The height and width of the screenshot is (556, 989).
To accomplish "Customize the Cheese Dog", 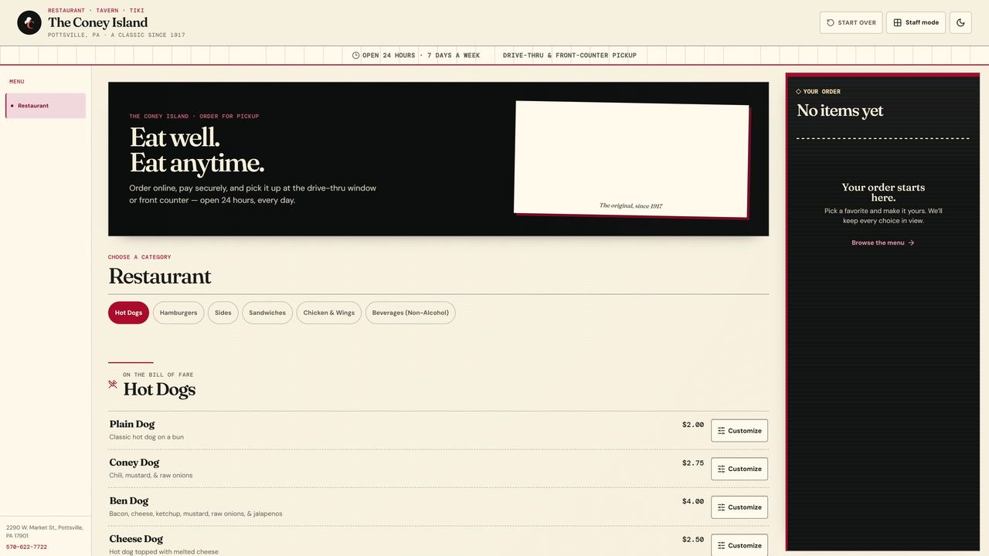I will tap(739, 545).
